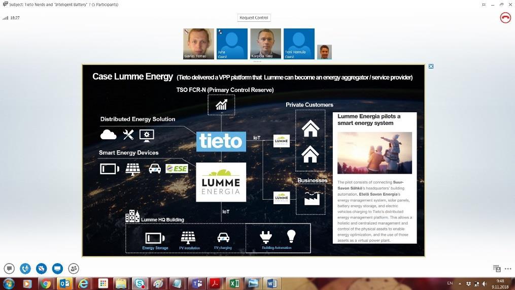The image size is (515, 290).
Task: Expand shared content to fit view icon
Action: [x=431, y=67]
